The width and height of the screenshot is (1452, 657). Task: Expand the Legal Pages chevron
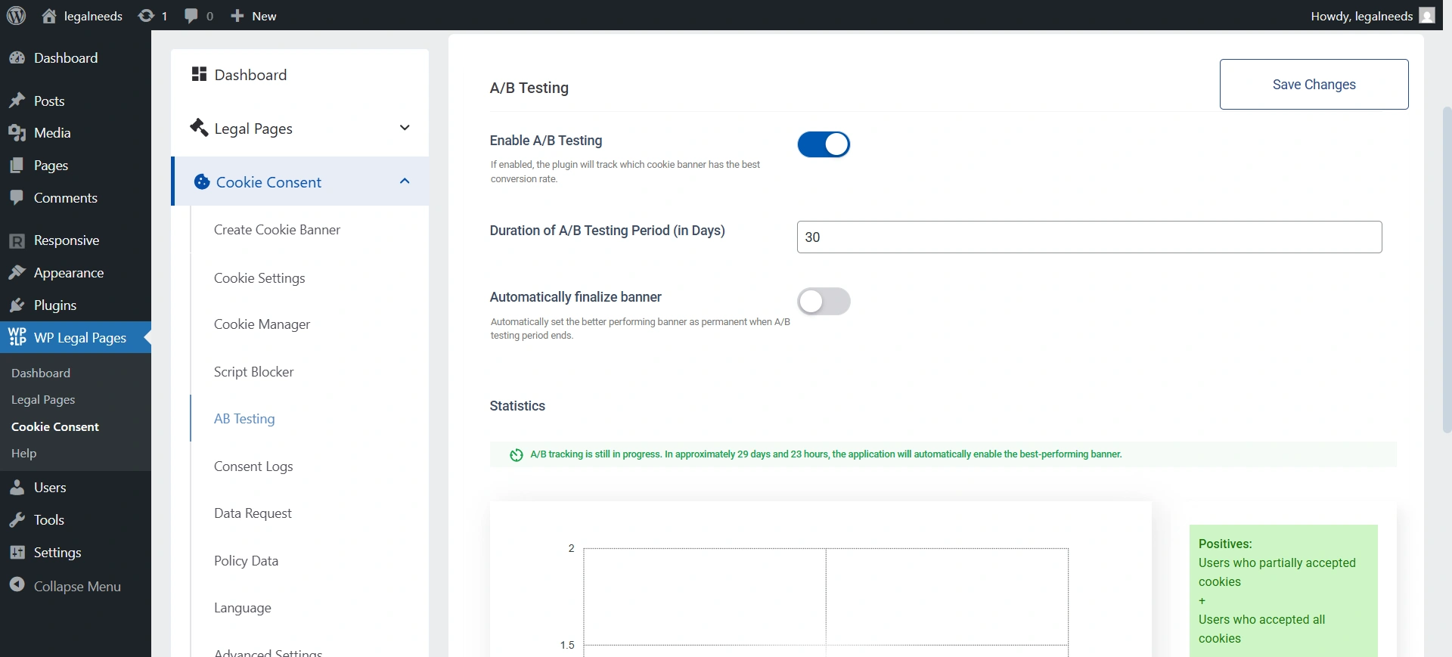(x=405, y=128)
